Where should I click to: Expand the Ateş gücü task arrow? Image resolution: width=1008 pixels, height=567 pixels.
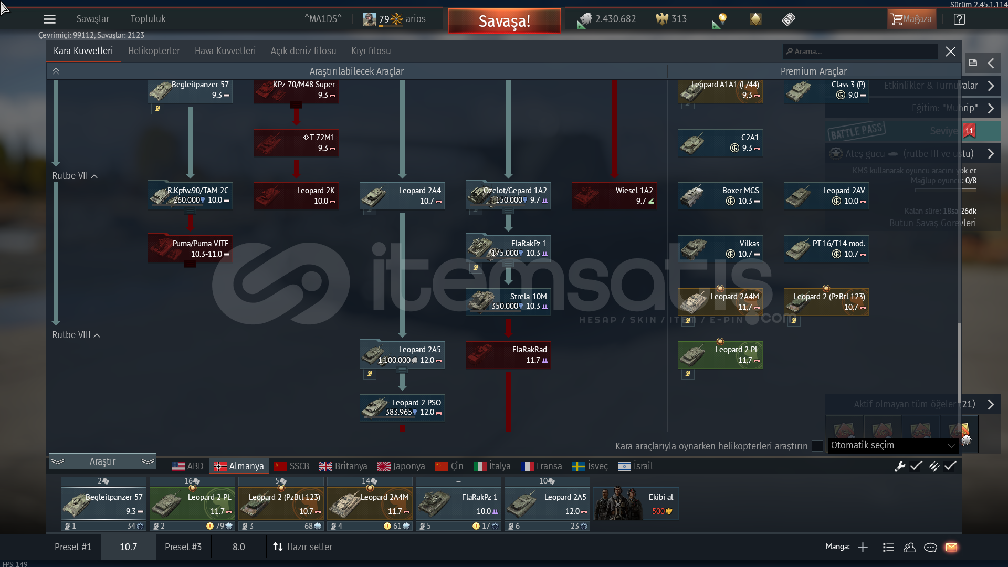coord(991,154)
